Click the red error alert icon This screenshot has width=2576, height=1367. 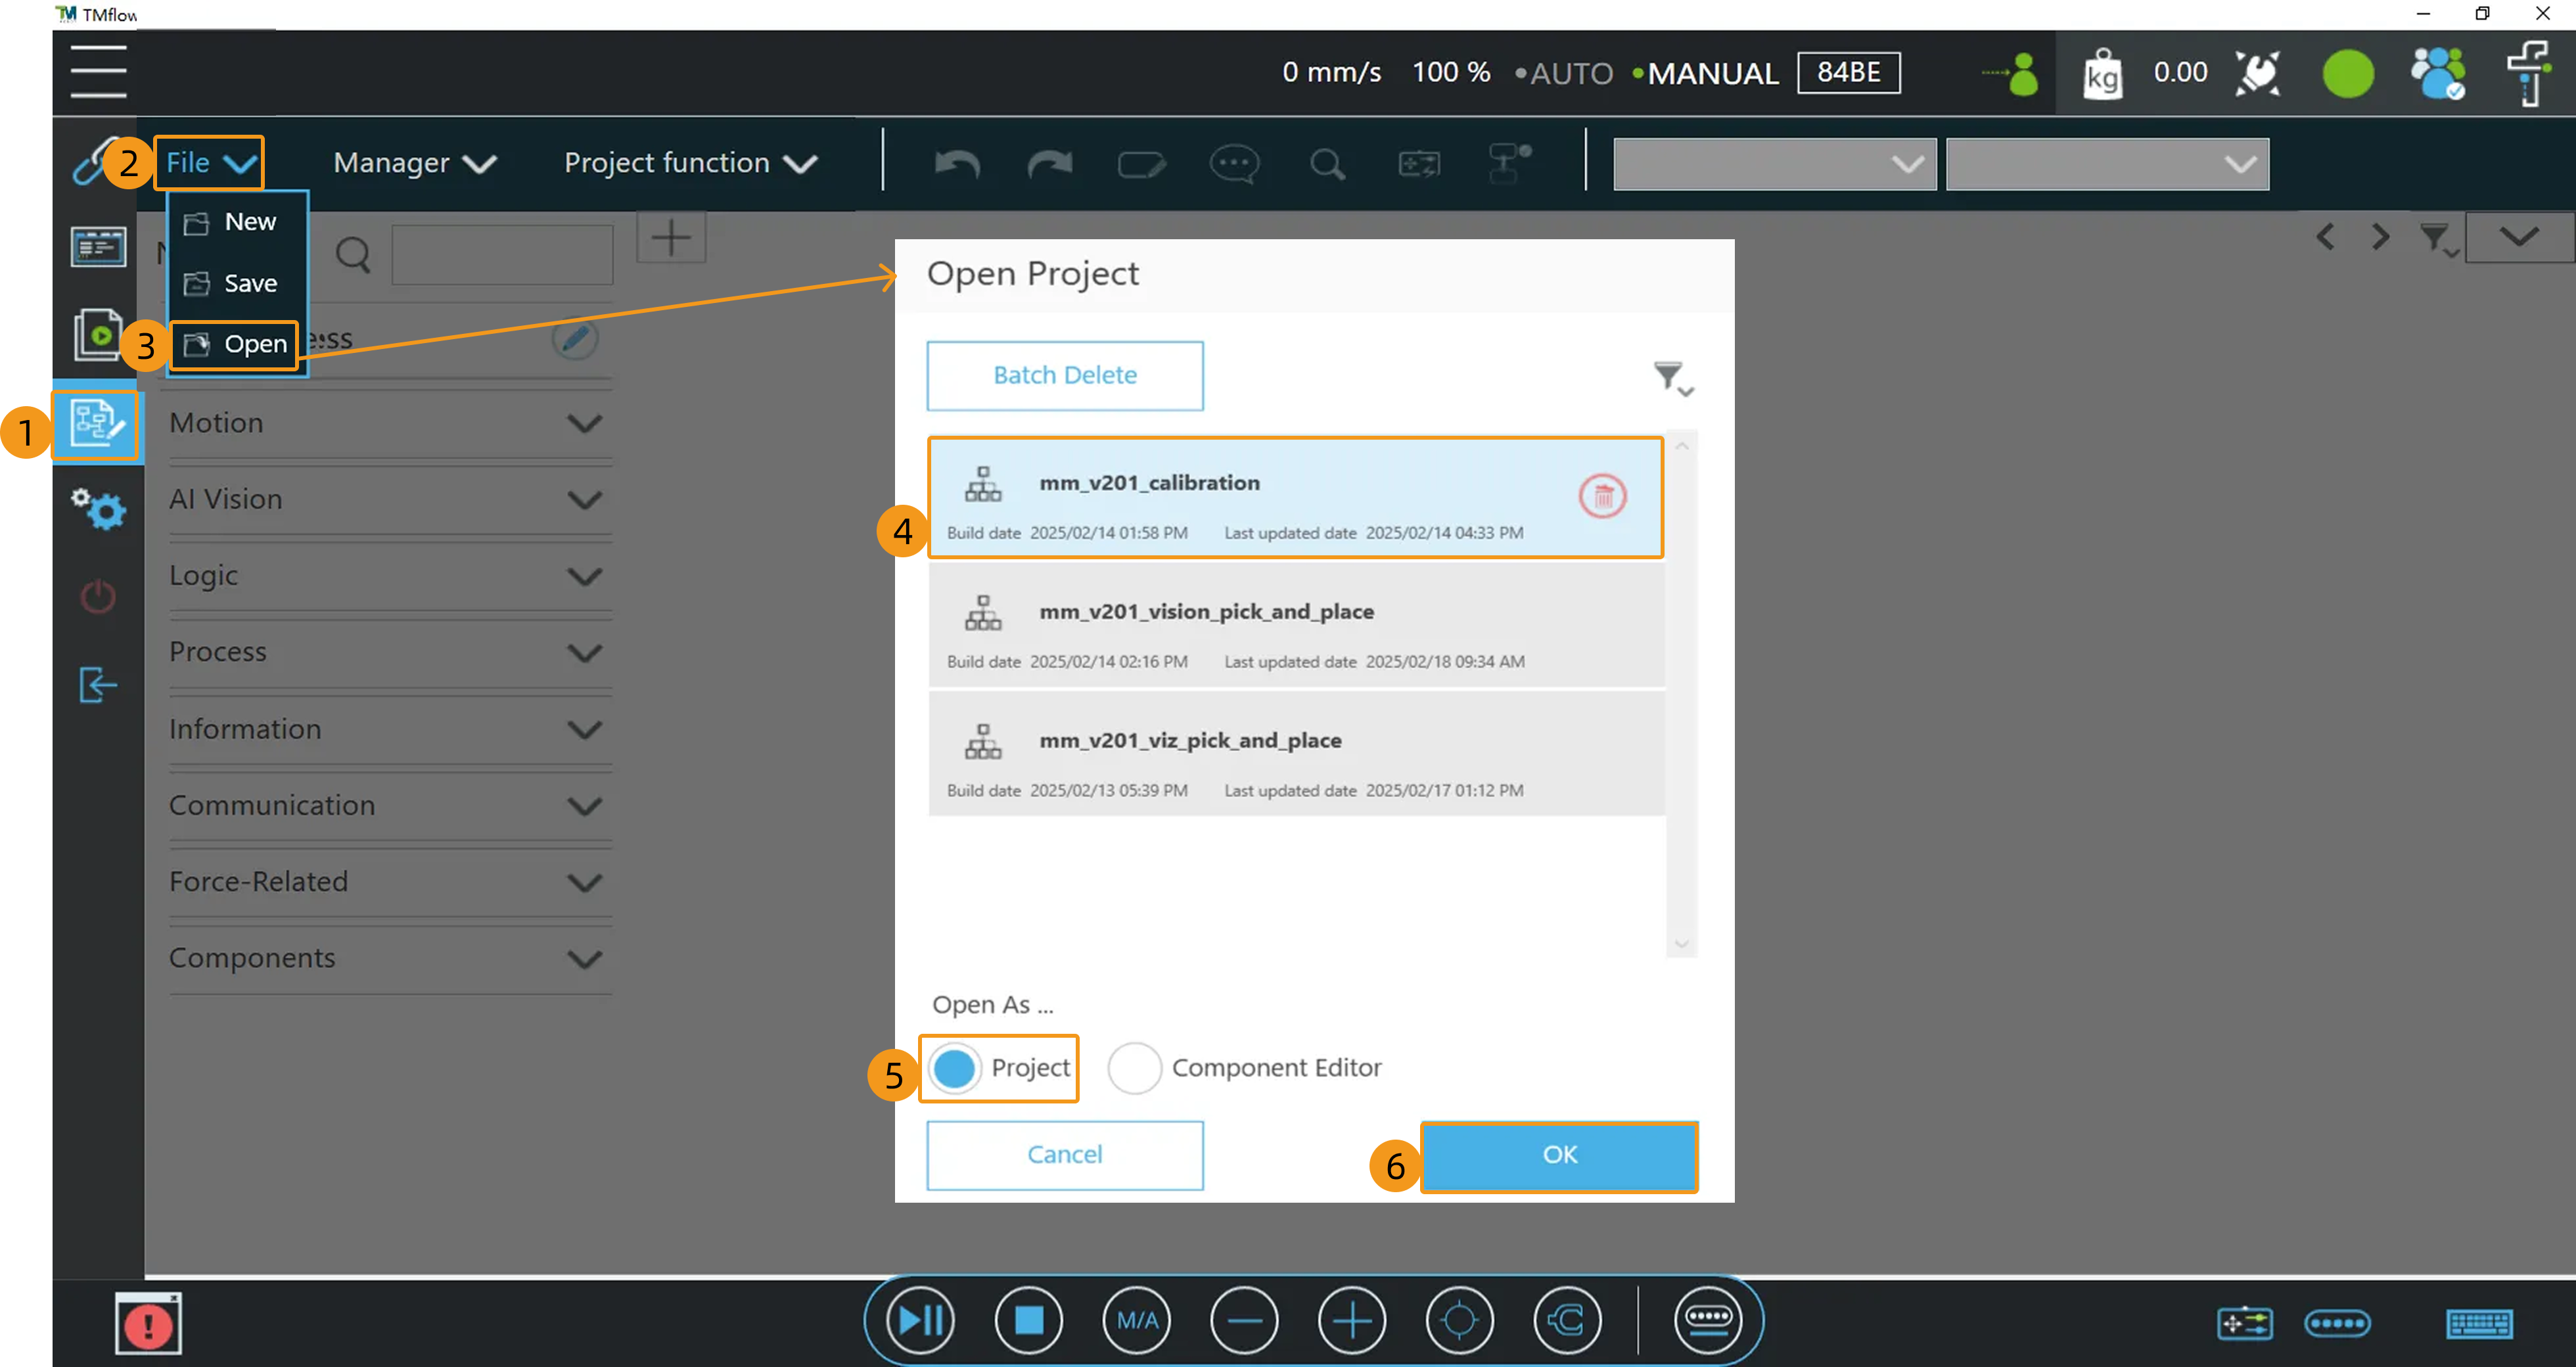pyautogui.click(x=148, y=1325)
